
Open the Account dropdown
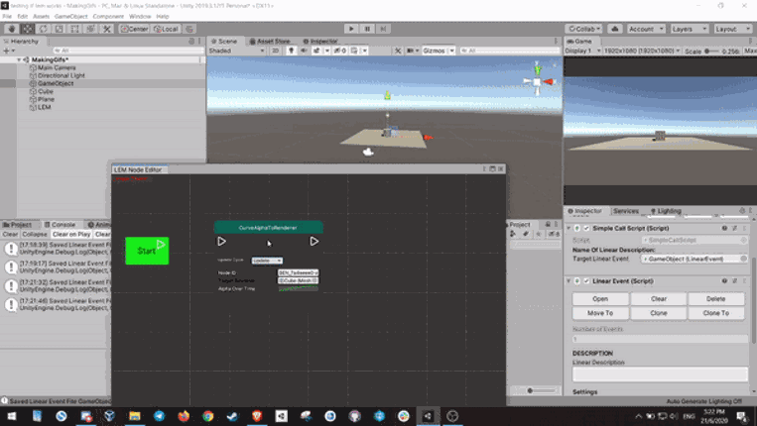point(646,29)
